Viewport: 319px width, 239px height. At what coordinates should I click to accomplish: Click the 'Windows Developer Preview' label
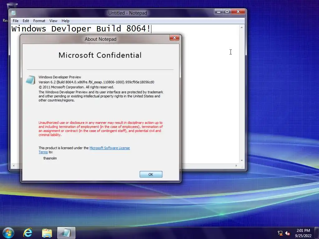click(60, 77)
